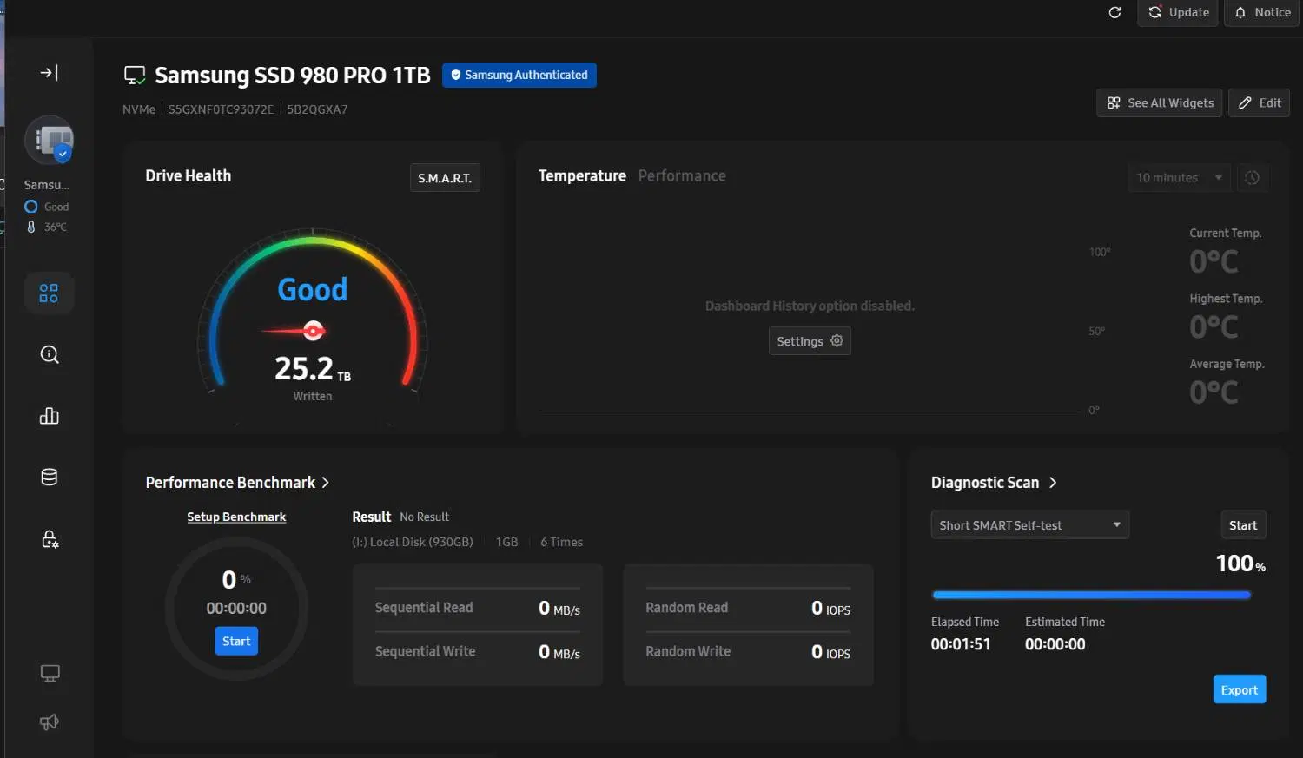The width and height of the screenshot is (1303, 758).
Task: Switch to the Performance tab
Action: 682,175
